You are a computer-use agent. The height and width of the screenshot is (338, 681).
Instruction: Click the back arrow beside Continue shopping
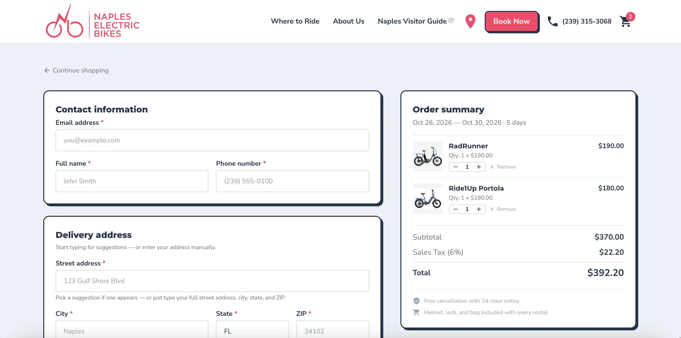pos(47,70)
